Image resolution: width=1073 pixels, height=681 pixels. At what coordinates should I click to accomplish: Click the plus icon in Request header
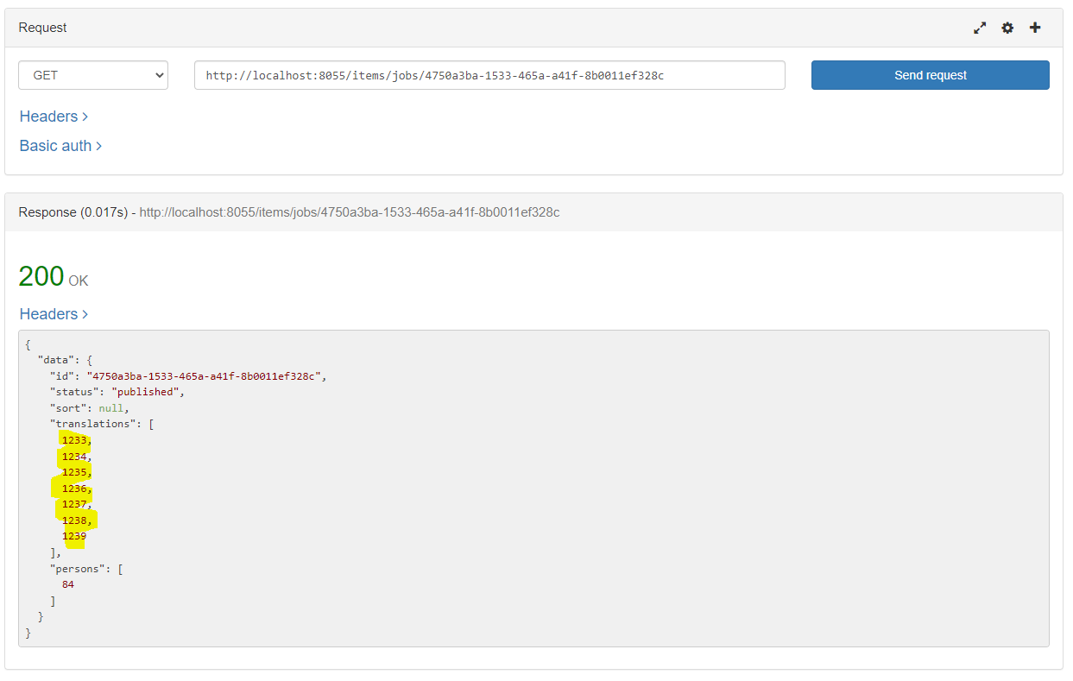pyautogui.click(x=1035, y=28)
